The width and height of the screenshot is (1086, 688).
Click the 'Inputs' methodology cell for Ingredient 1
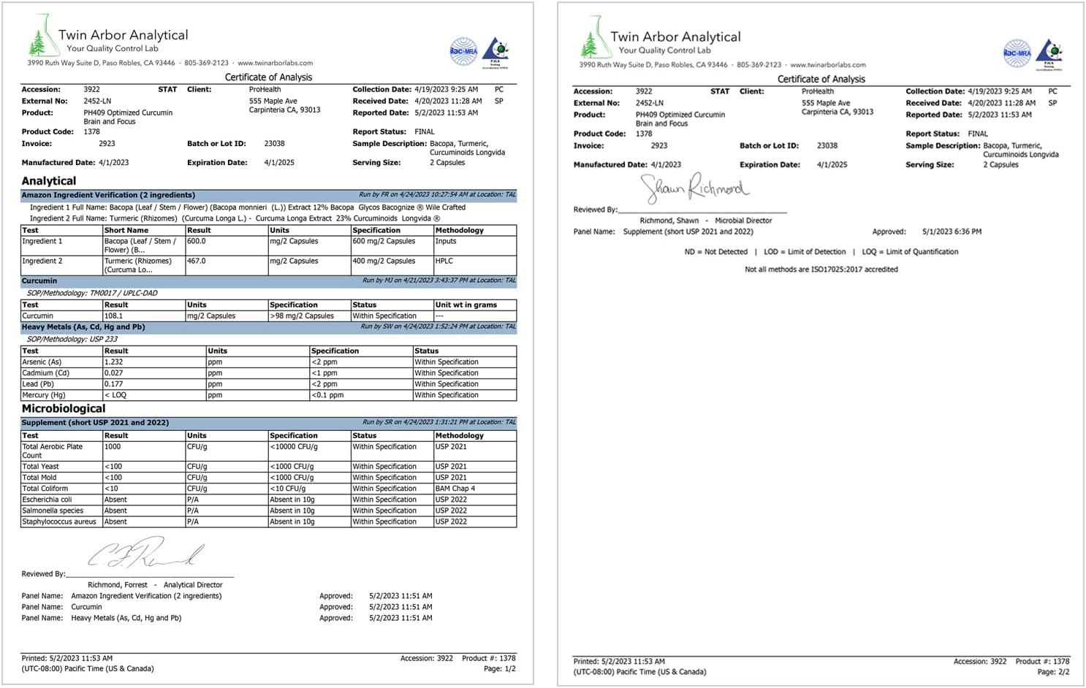(475, 245)
